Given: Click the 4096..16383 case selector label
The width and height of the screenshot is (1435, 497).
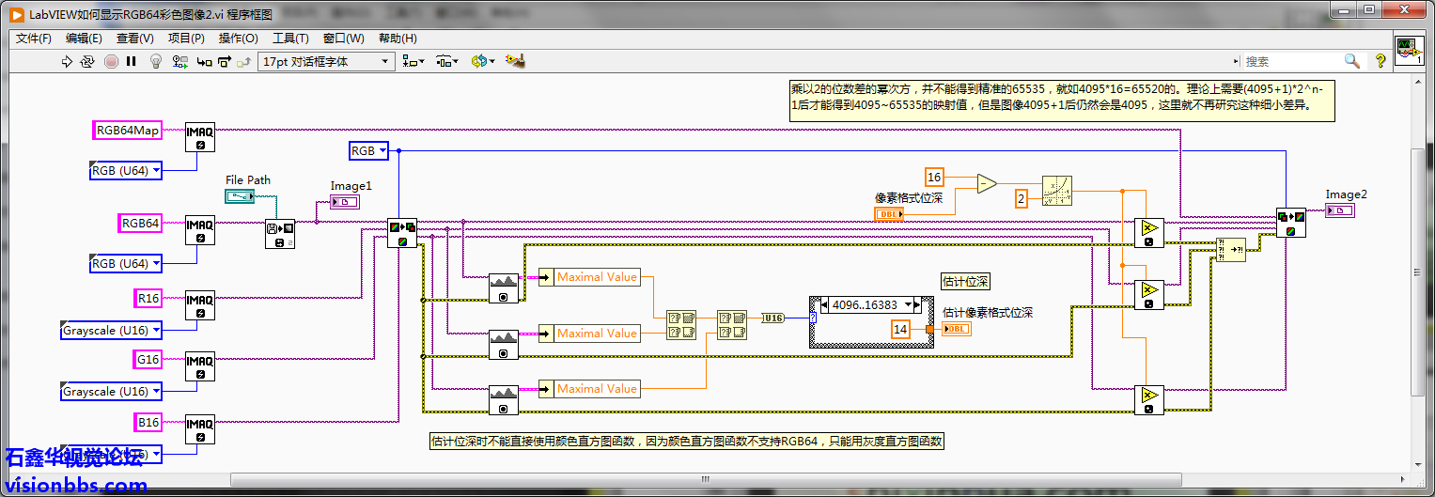Looking at the screenshot, I should [x=865, y=305].
